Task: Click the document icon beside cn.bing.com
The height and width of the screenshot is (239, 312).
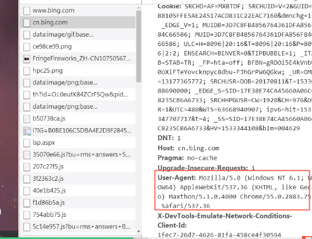Action: point(27,23)
